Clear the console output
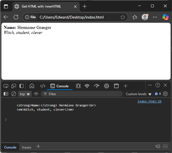Image resolution: width=172 pixels, height=153 pixels. coord(14,94)
